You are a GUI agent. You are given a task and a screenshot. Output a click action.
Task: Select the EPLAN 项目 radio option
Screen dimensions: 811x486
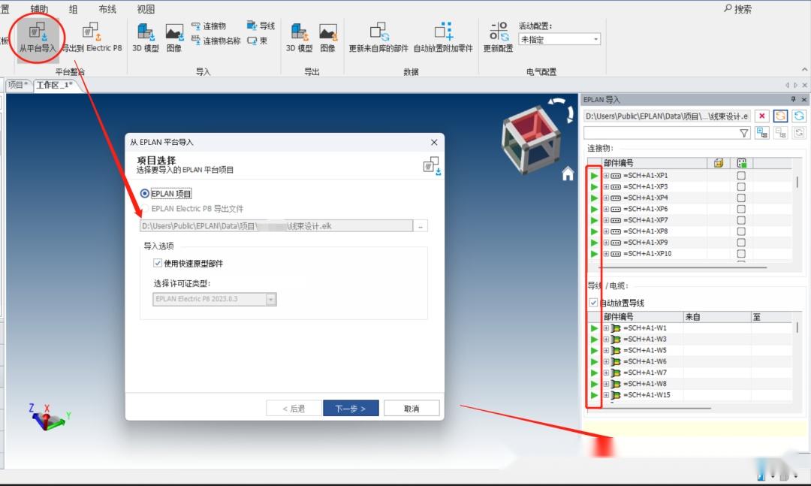tap(145, 194)
